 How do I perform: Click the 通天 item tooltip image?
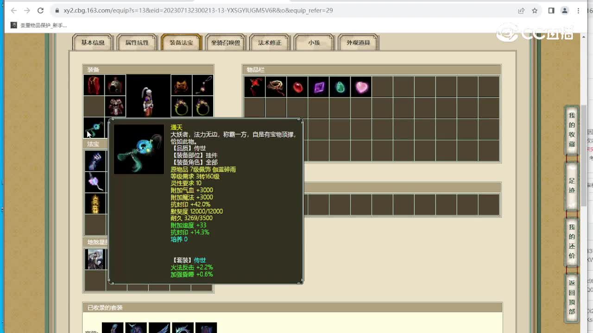pos(139,149)
